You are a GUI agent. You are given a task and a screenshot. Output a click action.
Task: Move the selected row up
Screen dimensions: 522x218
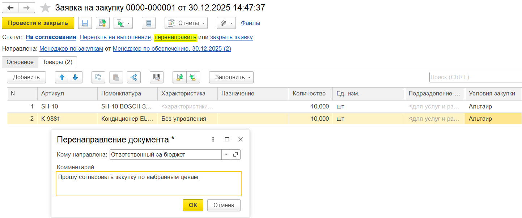pyautogui.click(x=61, y=77)
